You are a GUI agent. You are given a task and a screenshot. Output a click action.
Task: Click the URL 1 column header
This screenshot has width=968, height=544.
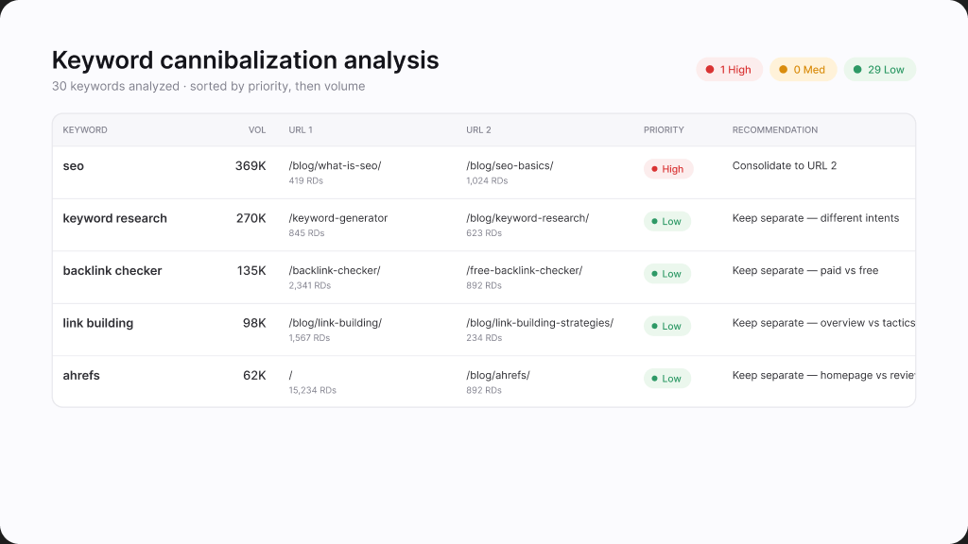pyautogui.click(x=301, y=130)
